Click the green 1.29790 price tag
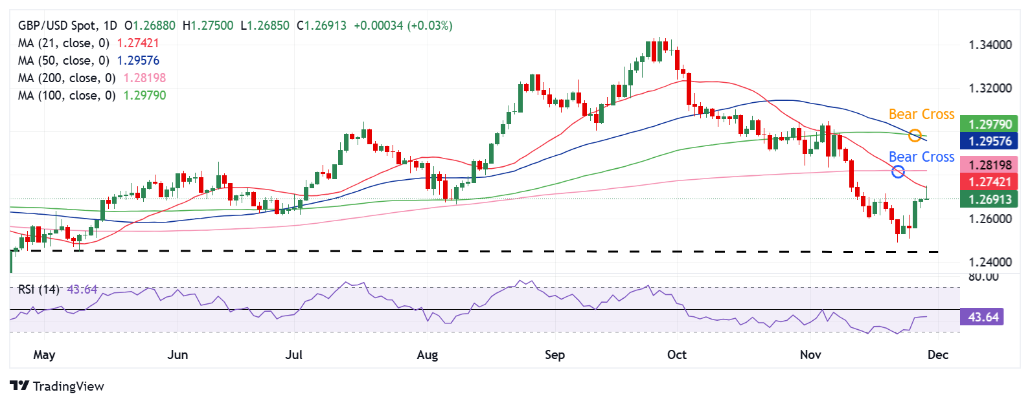The width and height of the screenshot is (1030, 401). (989, 124)
